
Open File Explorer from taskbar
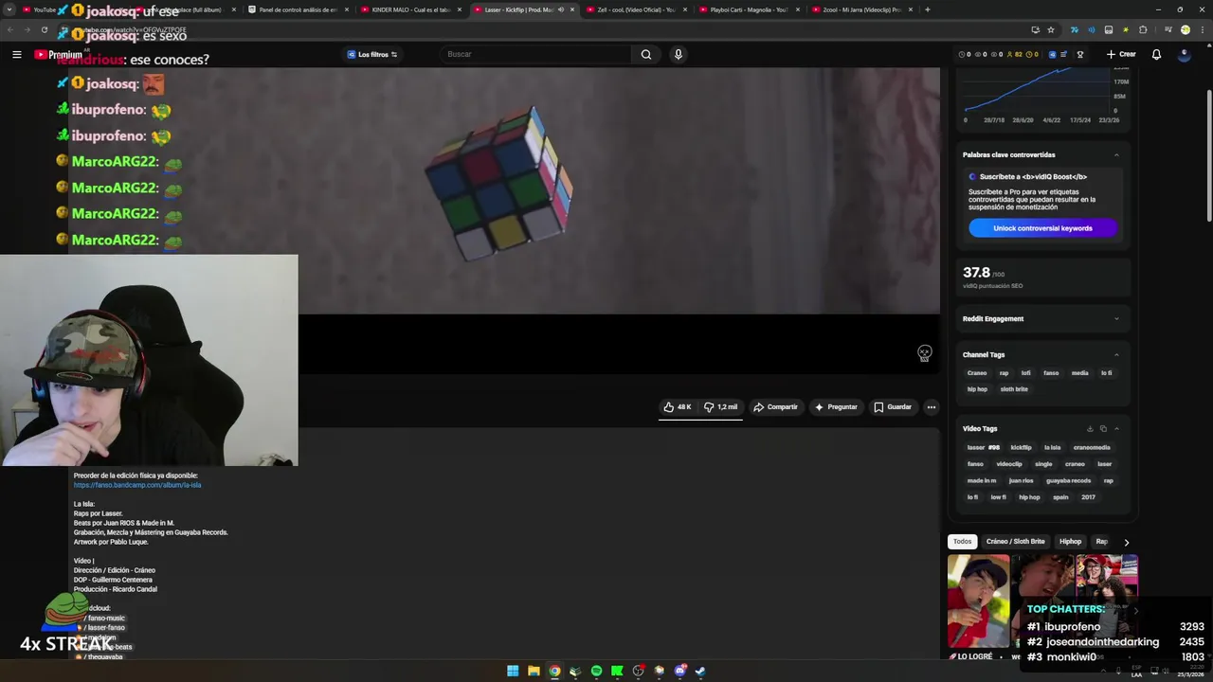tap(534, 671)
